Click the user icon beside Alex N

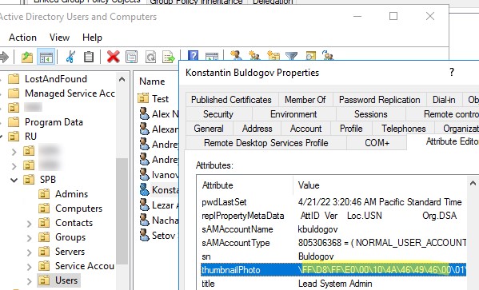144,113
